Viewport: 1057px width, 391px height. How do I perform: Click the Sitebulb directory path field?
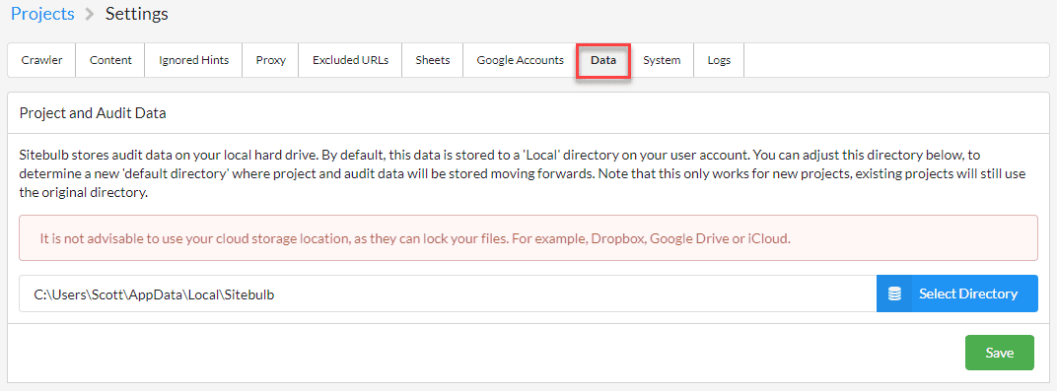pyautogui.click(x=448, y=293)
